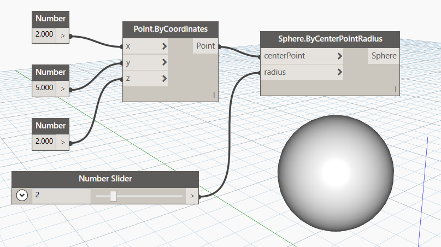Image resolution: width=441 pixels, height=247 pixels.
Task: Click output port of the Number node with 5.000
Action: (63, 89)
